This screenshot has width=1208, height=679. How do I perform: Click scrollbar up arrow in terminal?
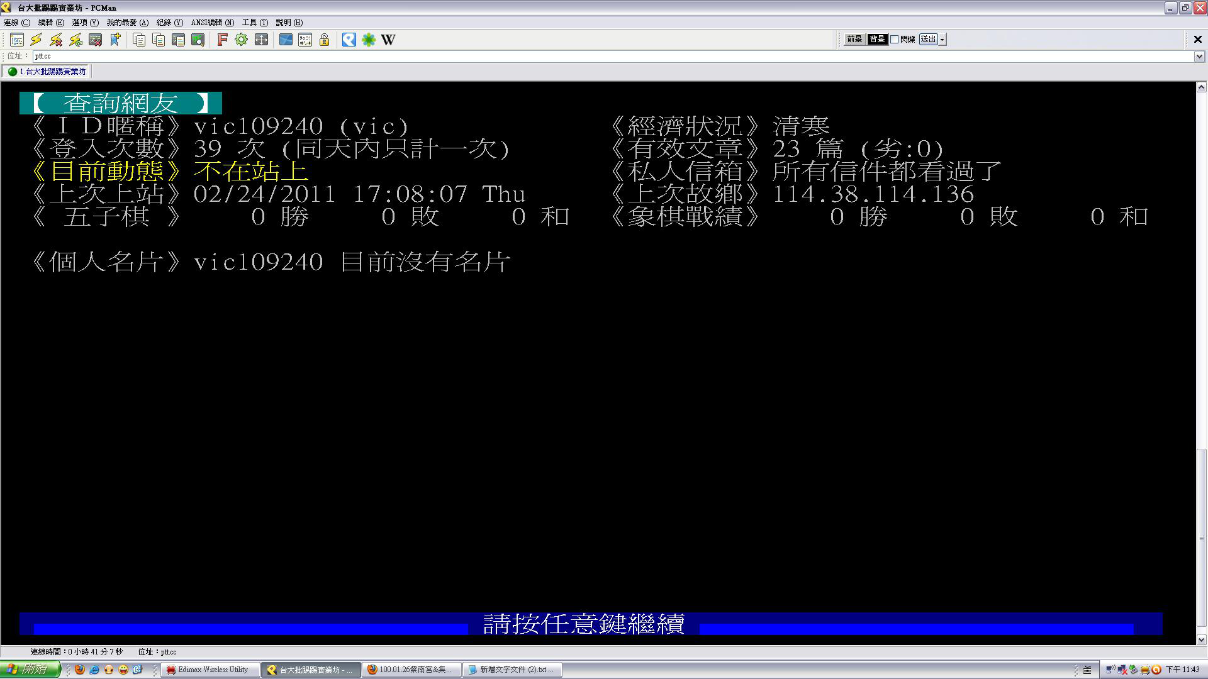[1201, 87]
